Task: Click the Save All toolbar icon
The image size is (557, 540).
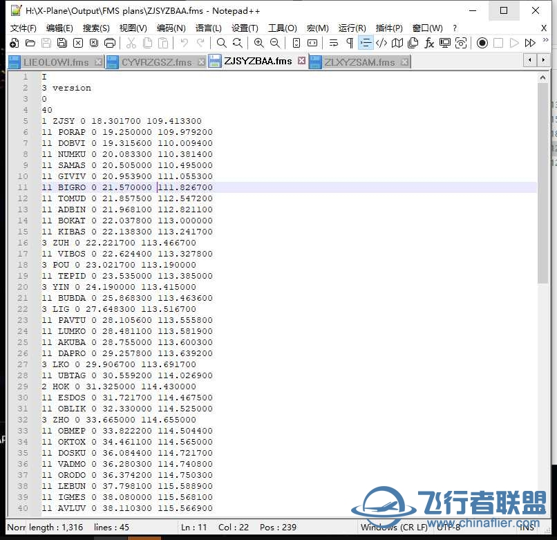Action: [x=62, y=43]
